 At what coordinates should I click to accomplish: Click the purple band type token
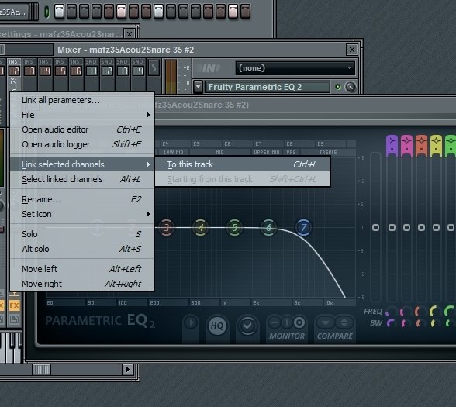click(392, 146)
